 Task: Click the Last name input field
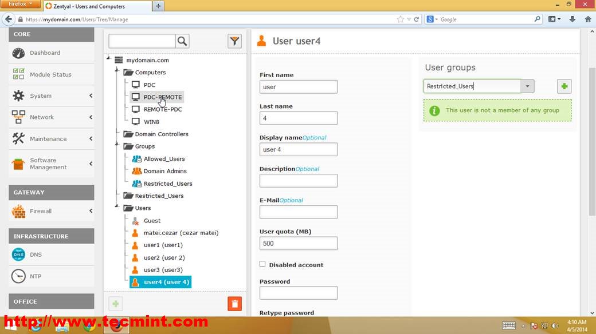(299, 118)
